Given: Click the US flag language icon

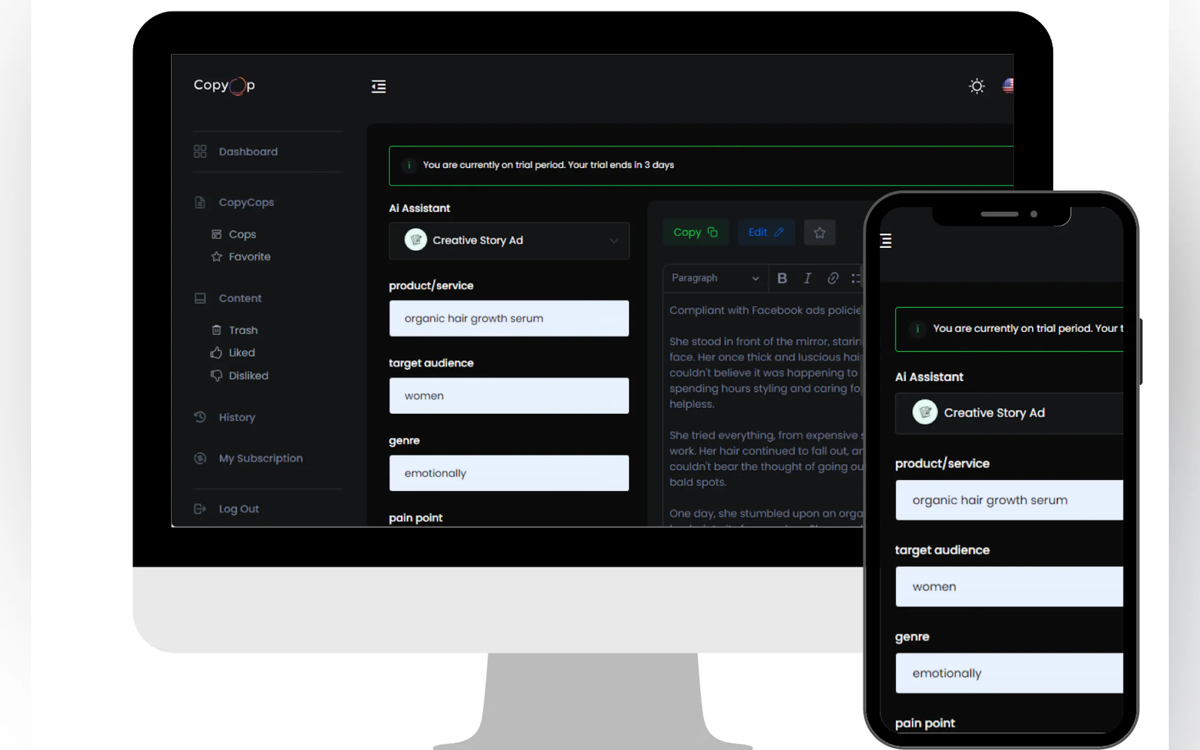Looking at the screenshot, I should (1008, 86).
